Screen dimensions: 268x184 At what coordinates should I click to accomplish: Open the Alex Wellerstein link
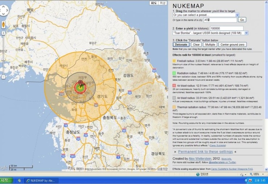coord(200,159)
